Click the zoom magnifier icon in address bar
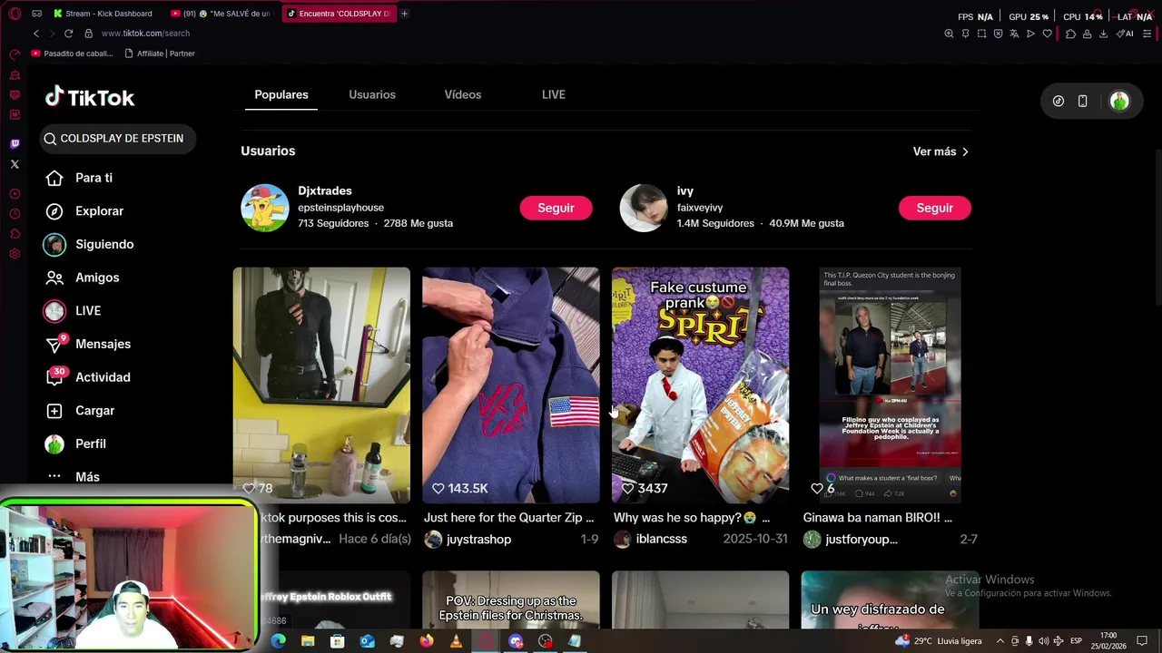1162x653 pixels. (949, 34)
